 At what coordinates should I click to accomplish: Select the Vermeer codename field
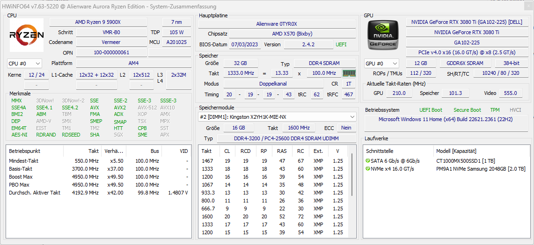[x=111, y=42]
